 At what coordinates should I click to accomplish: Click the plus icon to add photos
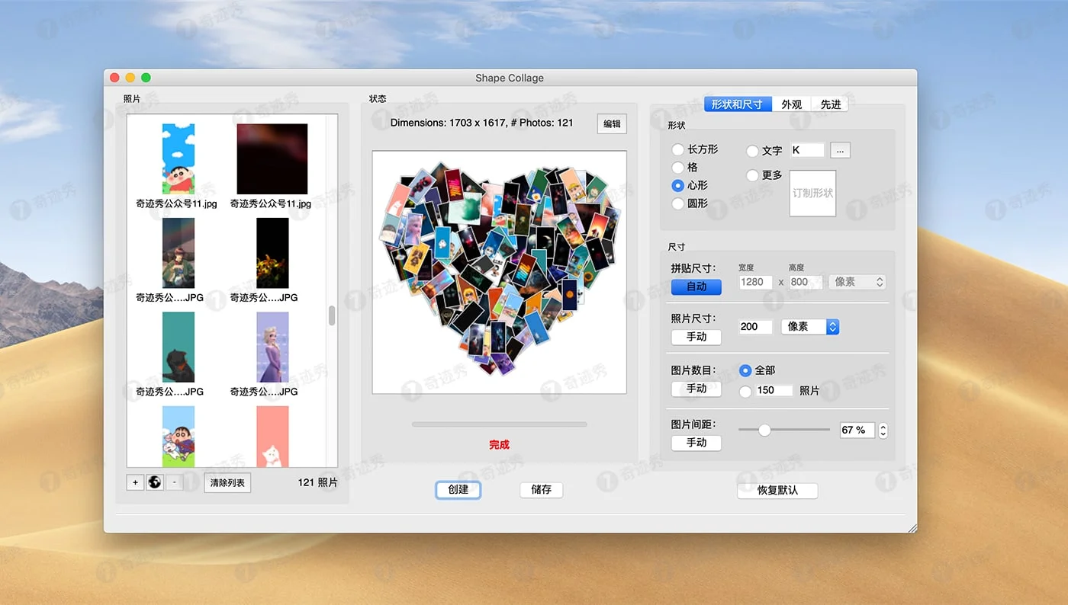[x=135, y=482]
